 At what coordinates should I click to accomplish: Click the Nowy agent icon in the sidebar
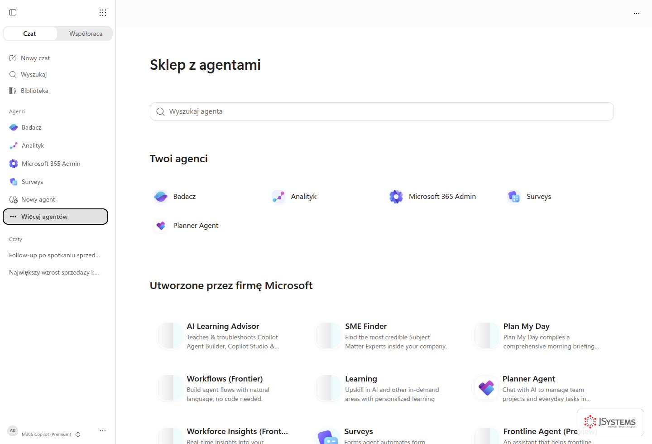pos(13,199)
